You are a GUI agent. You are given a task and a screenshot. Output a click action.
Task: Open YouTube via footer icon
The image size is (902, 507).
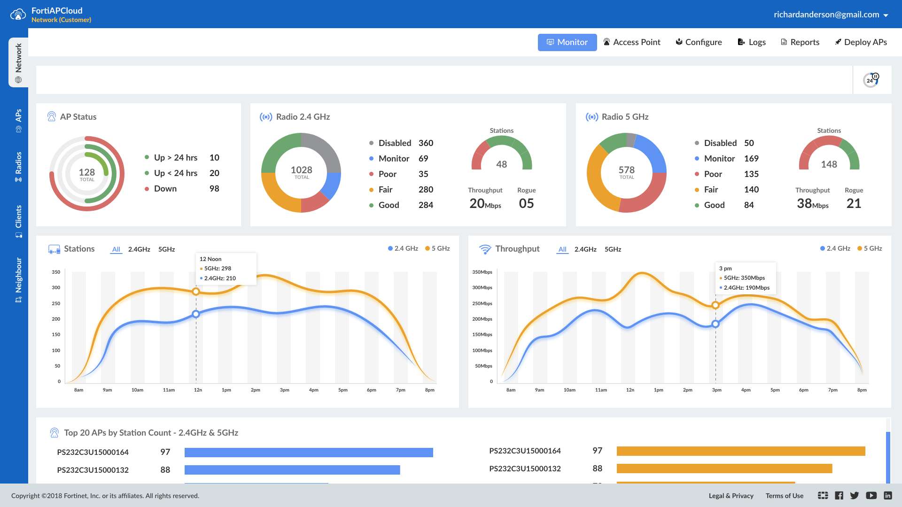871,496
